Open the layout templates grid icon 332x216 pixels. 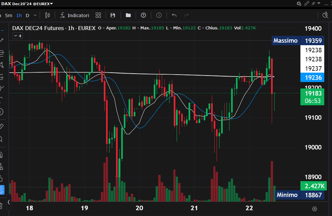[x=99, y=15]
